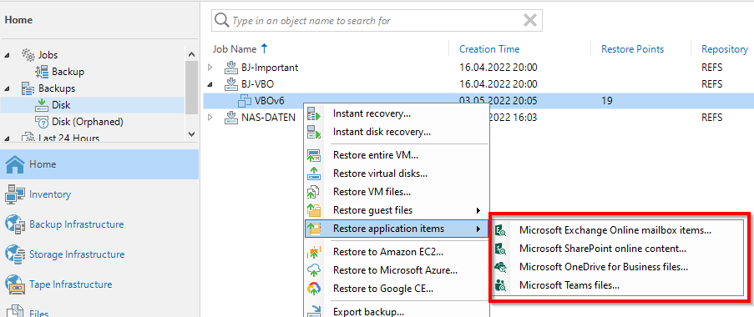Viewport: 754px width, 317px height.
Task: Click the Microsoft Teams files icon
Action: click(501, 285)
